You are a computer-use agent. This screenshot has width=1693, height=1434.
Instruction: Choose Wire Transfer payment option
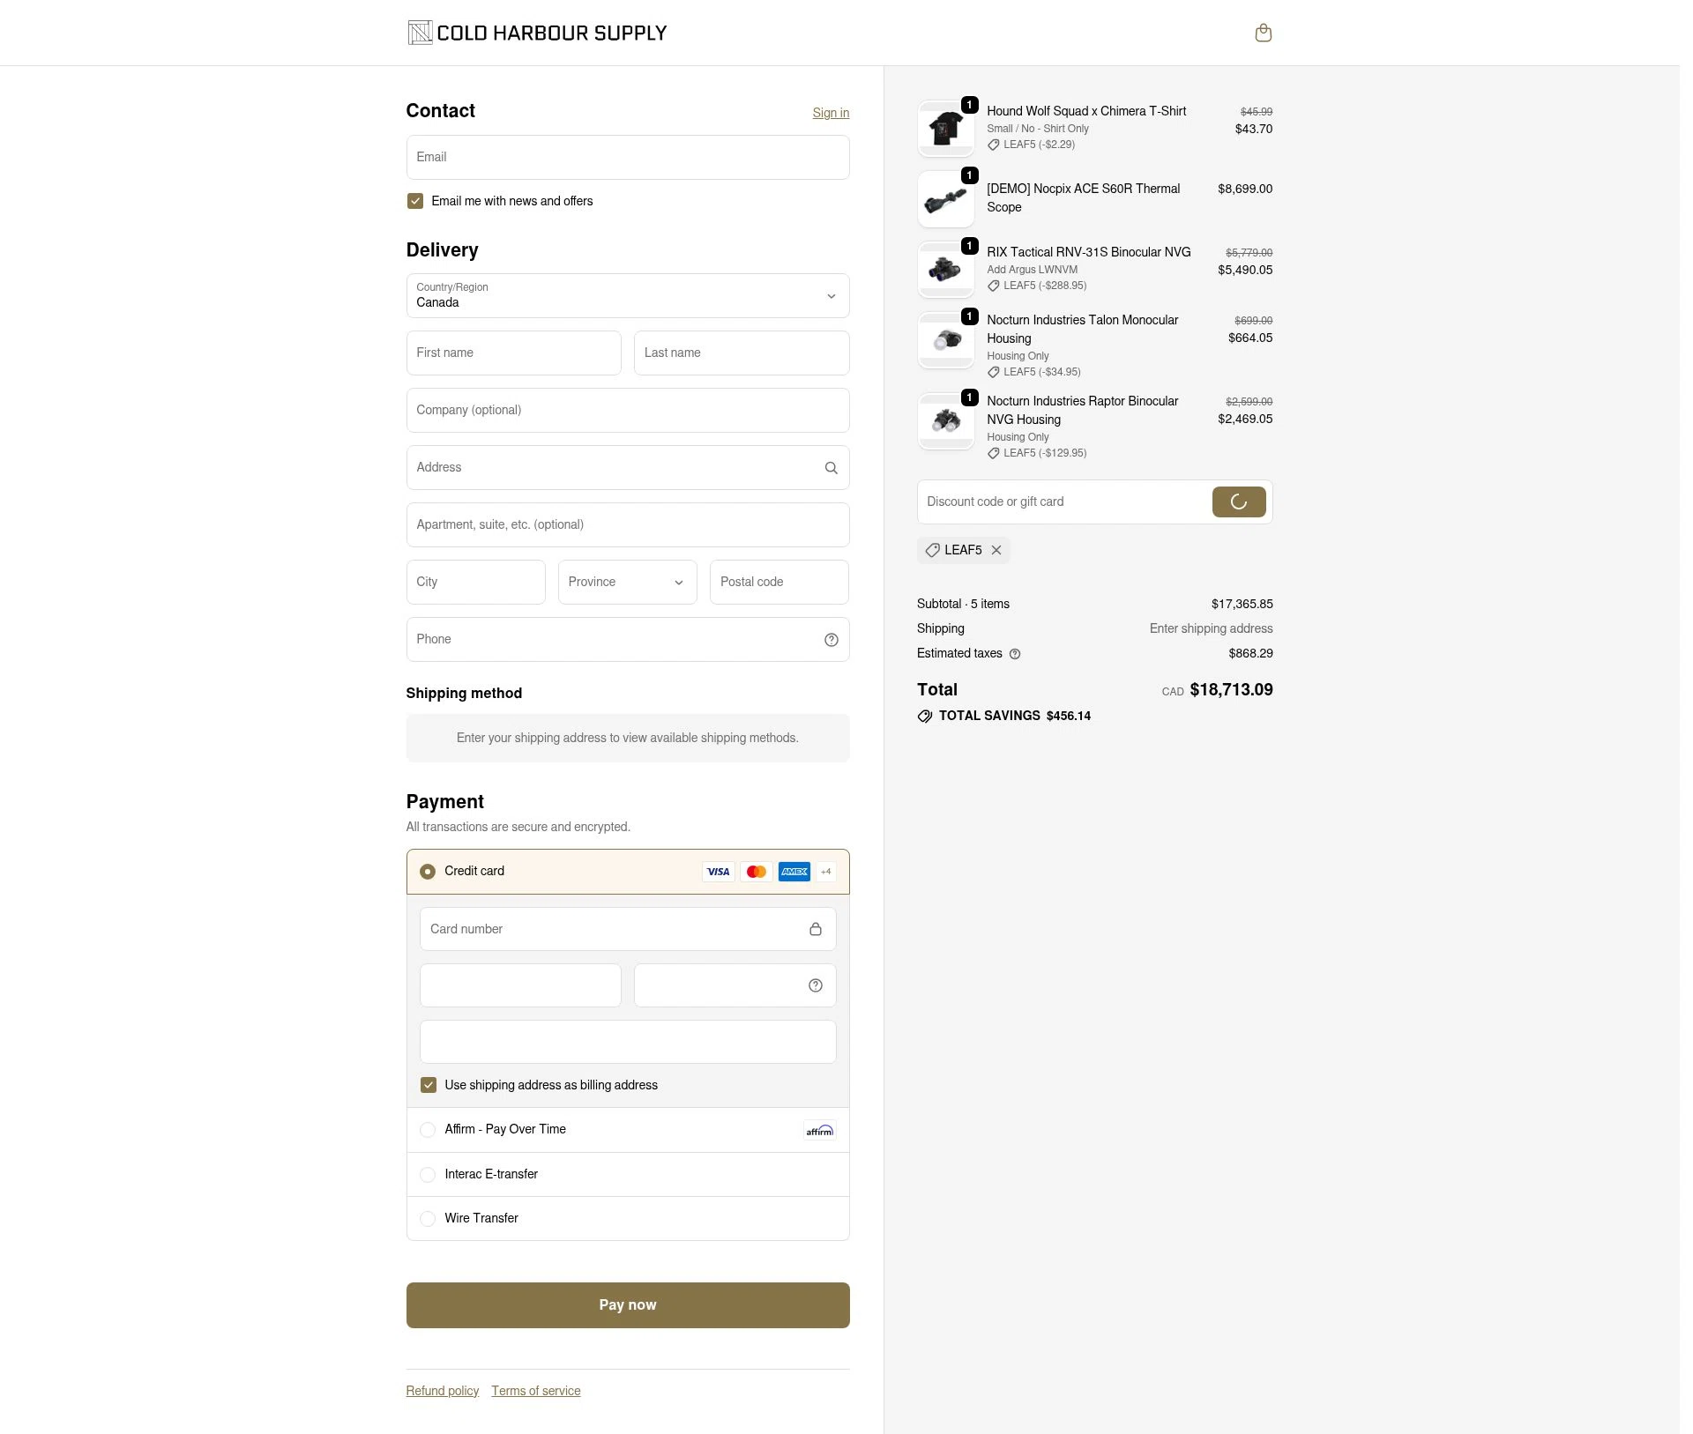pyautogui.click(x=628, y=1218)
